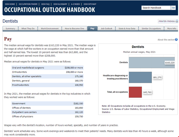
Task: Select the More Info tab
Action: [171, 28]
